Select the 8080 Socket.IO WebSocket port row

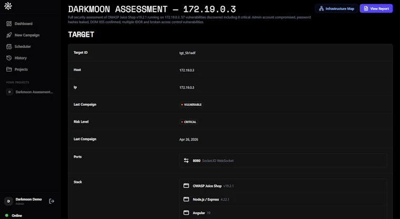pos(283,161)
